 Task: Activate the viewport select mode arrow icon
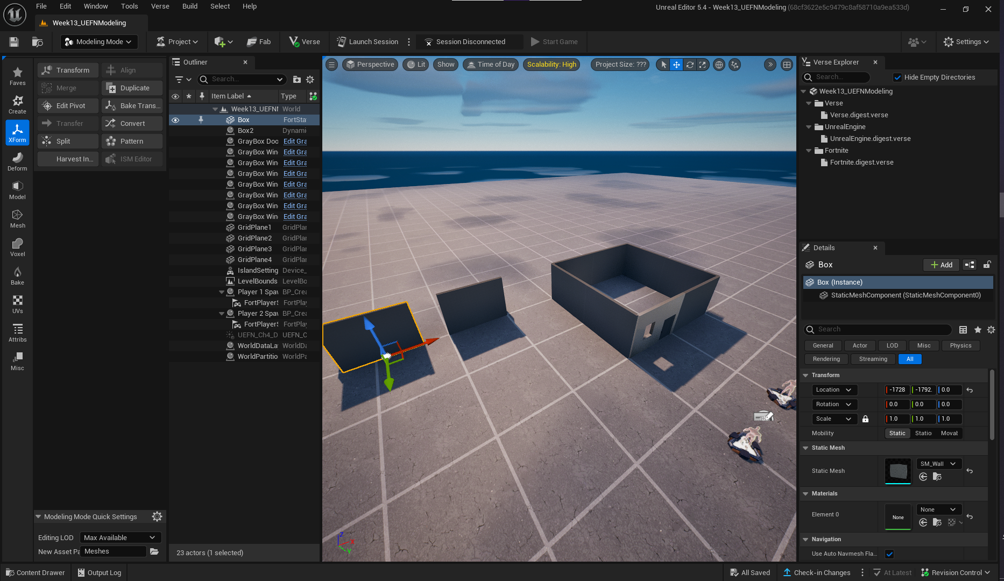click(663, 65)
